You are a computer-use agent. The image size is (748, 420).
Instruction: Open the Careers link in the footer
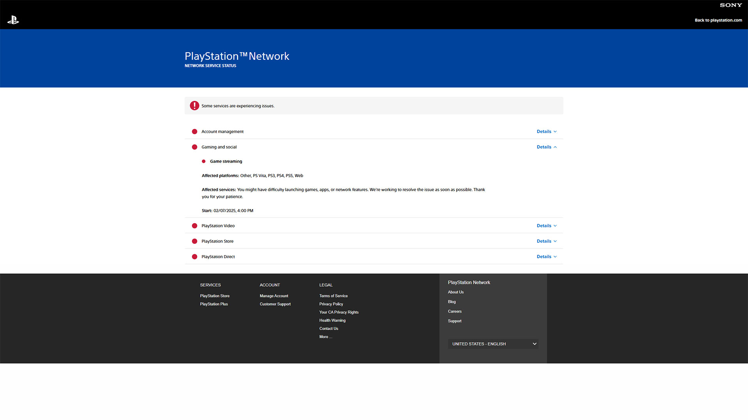point(454,311)
